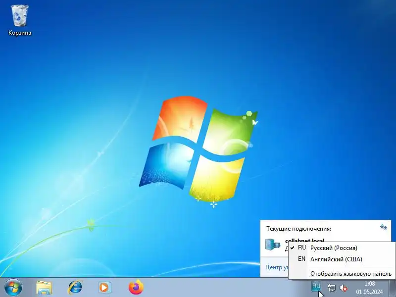Click the RU language indicator in the tray
This screenshot has height=297, width=396.
point(316,287)
